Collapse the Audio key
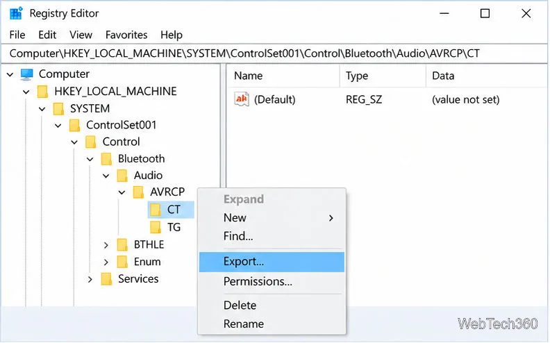The height and width of the screenshot is (343, 550). pyautogui.click(x=106, y=176)
